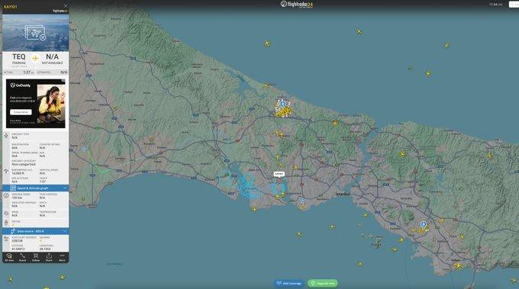519x289 pixels.
Task: Click the 135 kts ground speed value
Action: coord(17,197)
